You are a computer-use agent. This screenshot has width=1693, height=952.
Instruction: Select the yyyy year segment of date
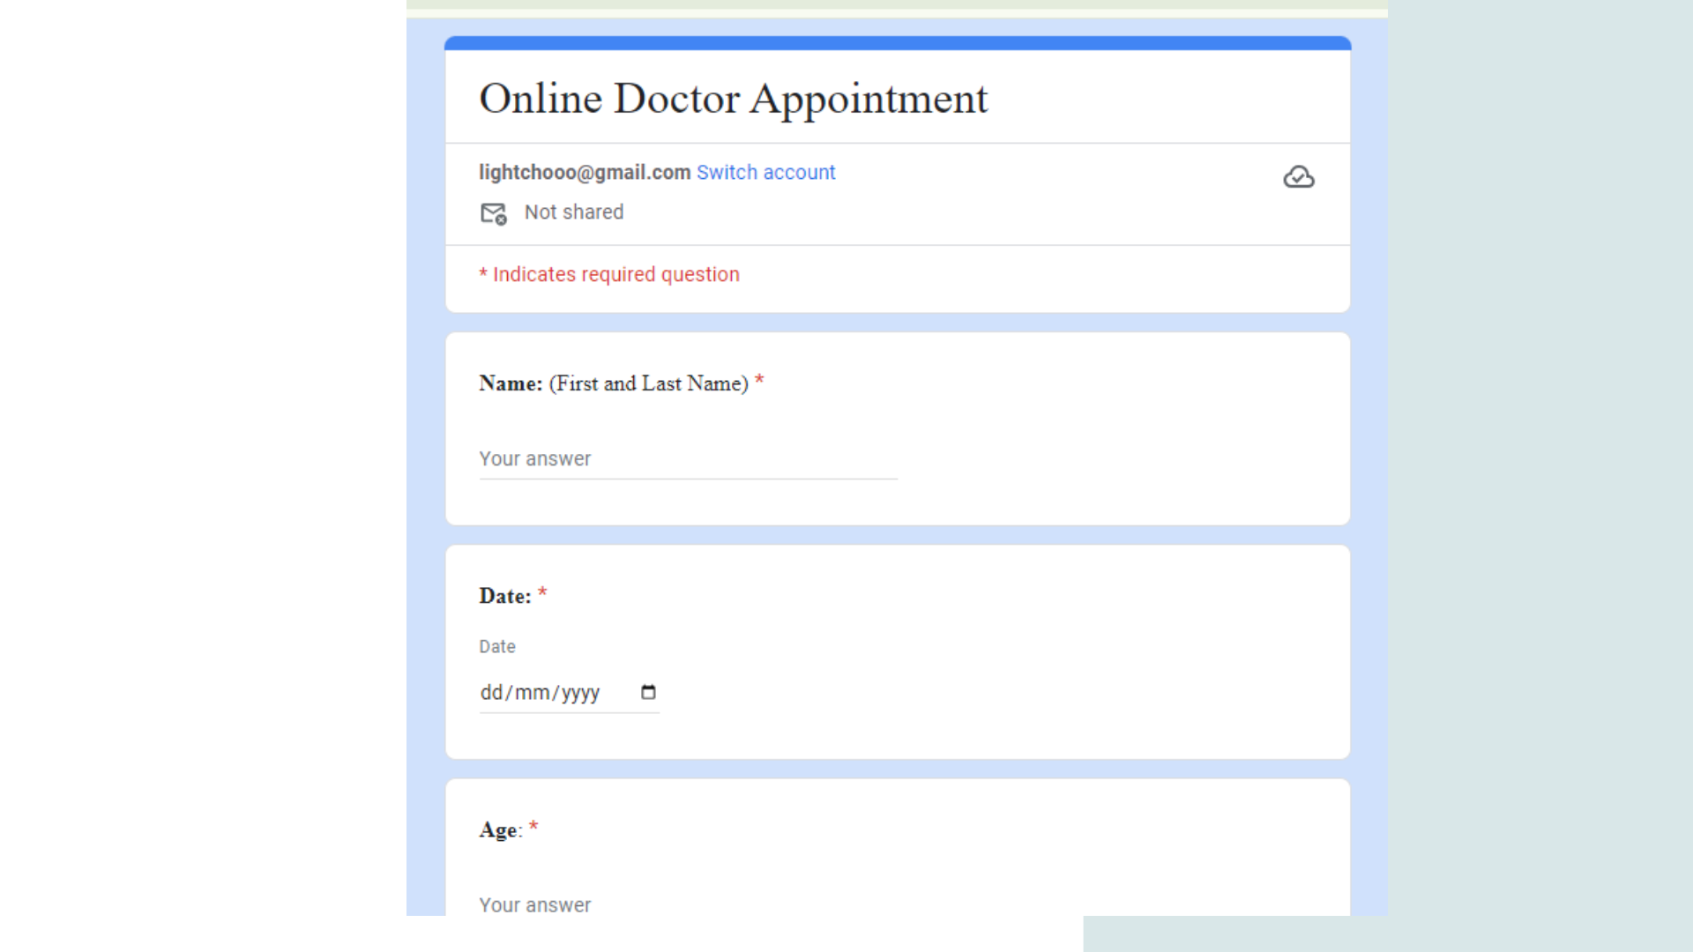tap(580, 693)
